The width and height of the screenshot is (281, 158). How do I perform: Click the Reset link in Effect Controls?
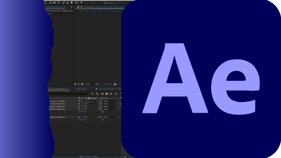tap(49, 14)
